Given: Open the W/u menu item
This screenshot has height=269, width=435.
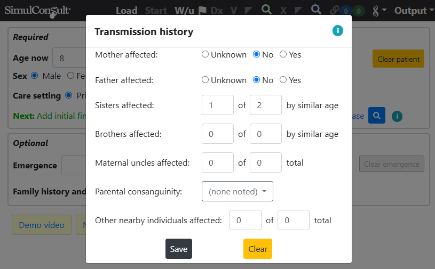Looking at the screenshot, I should [x=184, y=11].
